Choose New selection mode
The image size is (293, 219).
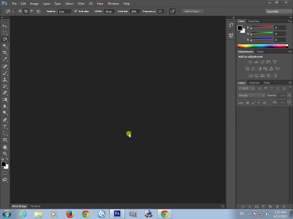[x=20, y=12]
